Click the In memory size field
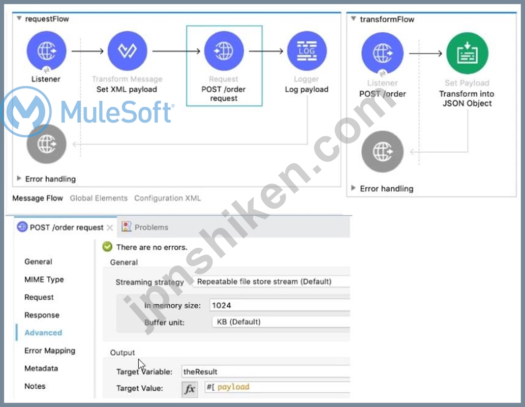The image size is (525, 407). [280, 305]
